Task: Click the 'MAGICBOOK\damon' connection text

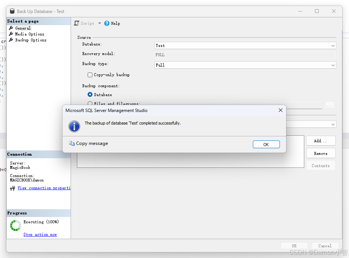Action: click(x=27, y=180)
